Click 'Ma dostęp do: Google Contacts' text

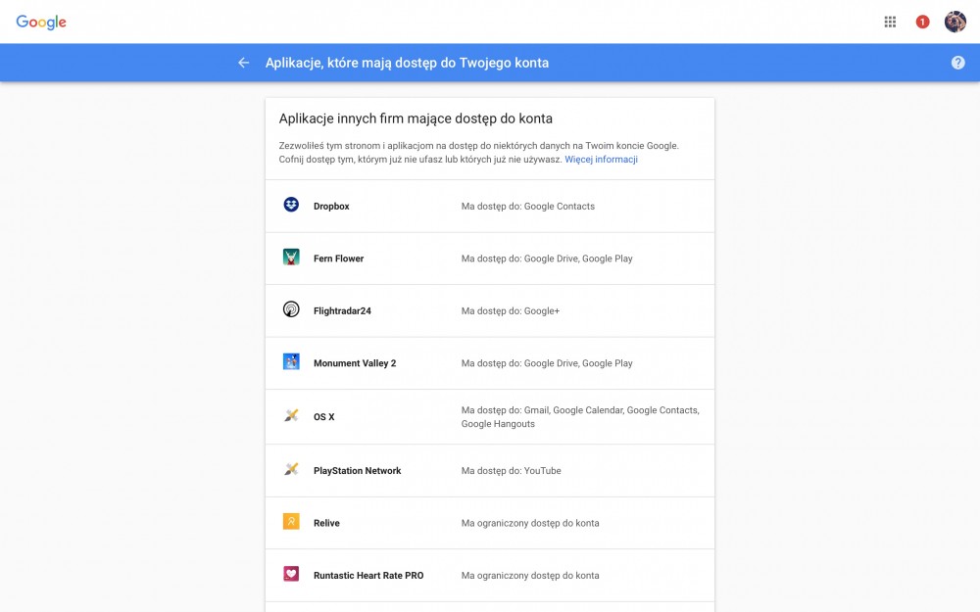(x=527, y=206)
